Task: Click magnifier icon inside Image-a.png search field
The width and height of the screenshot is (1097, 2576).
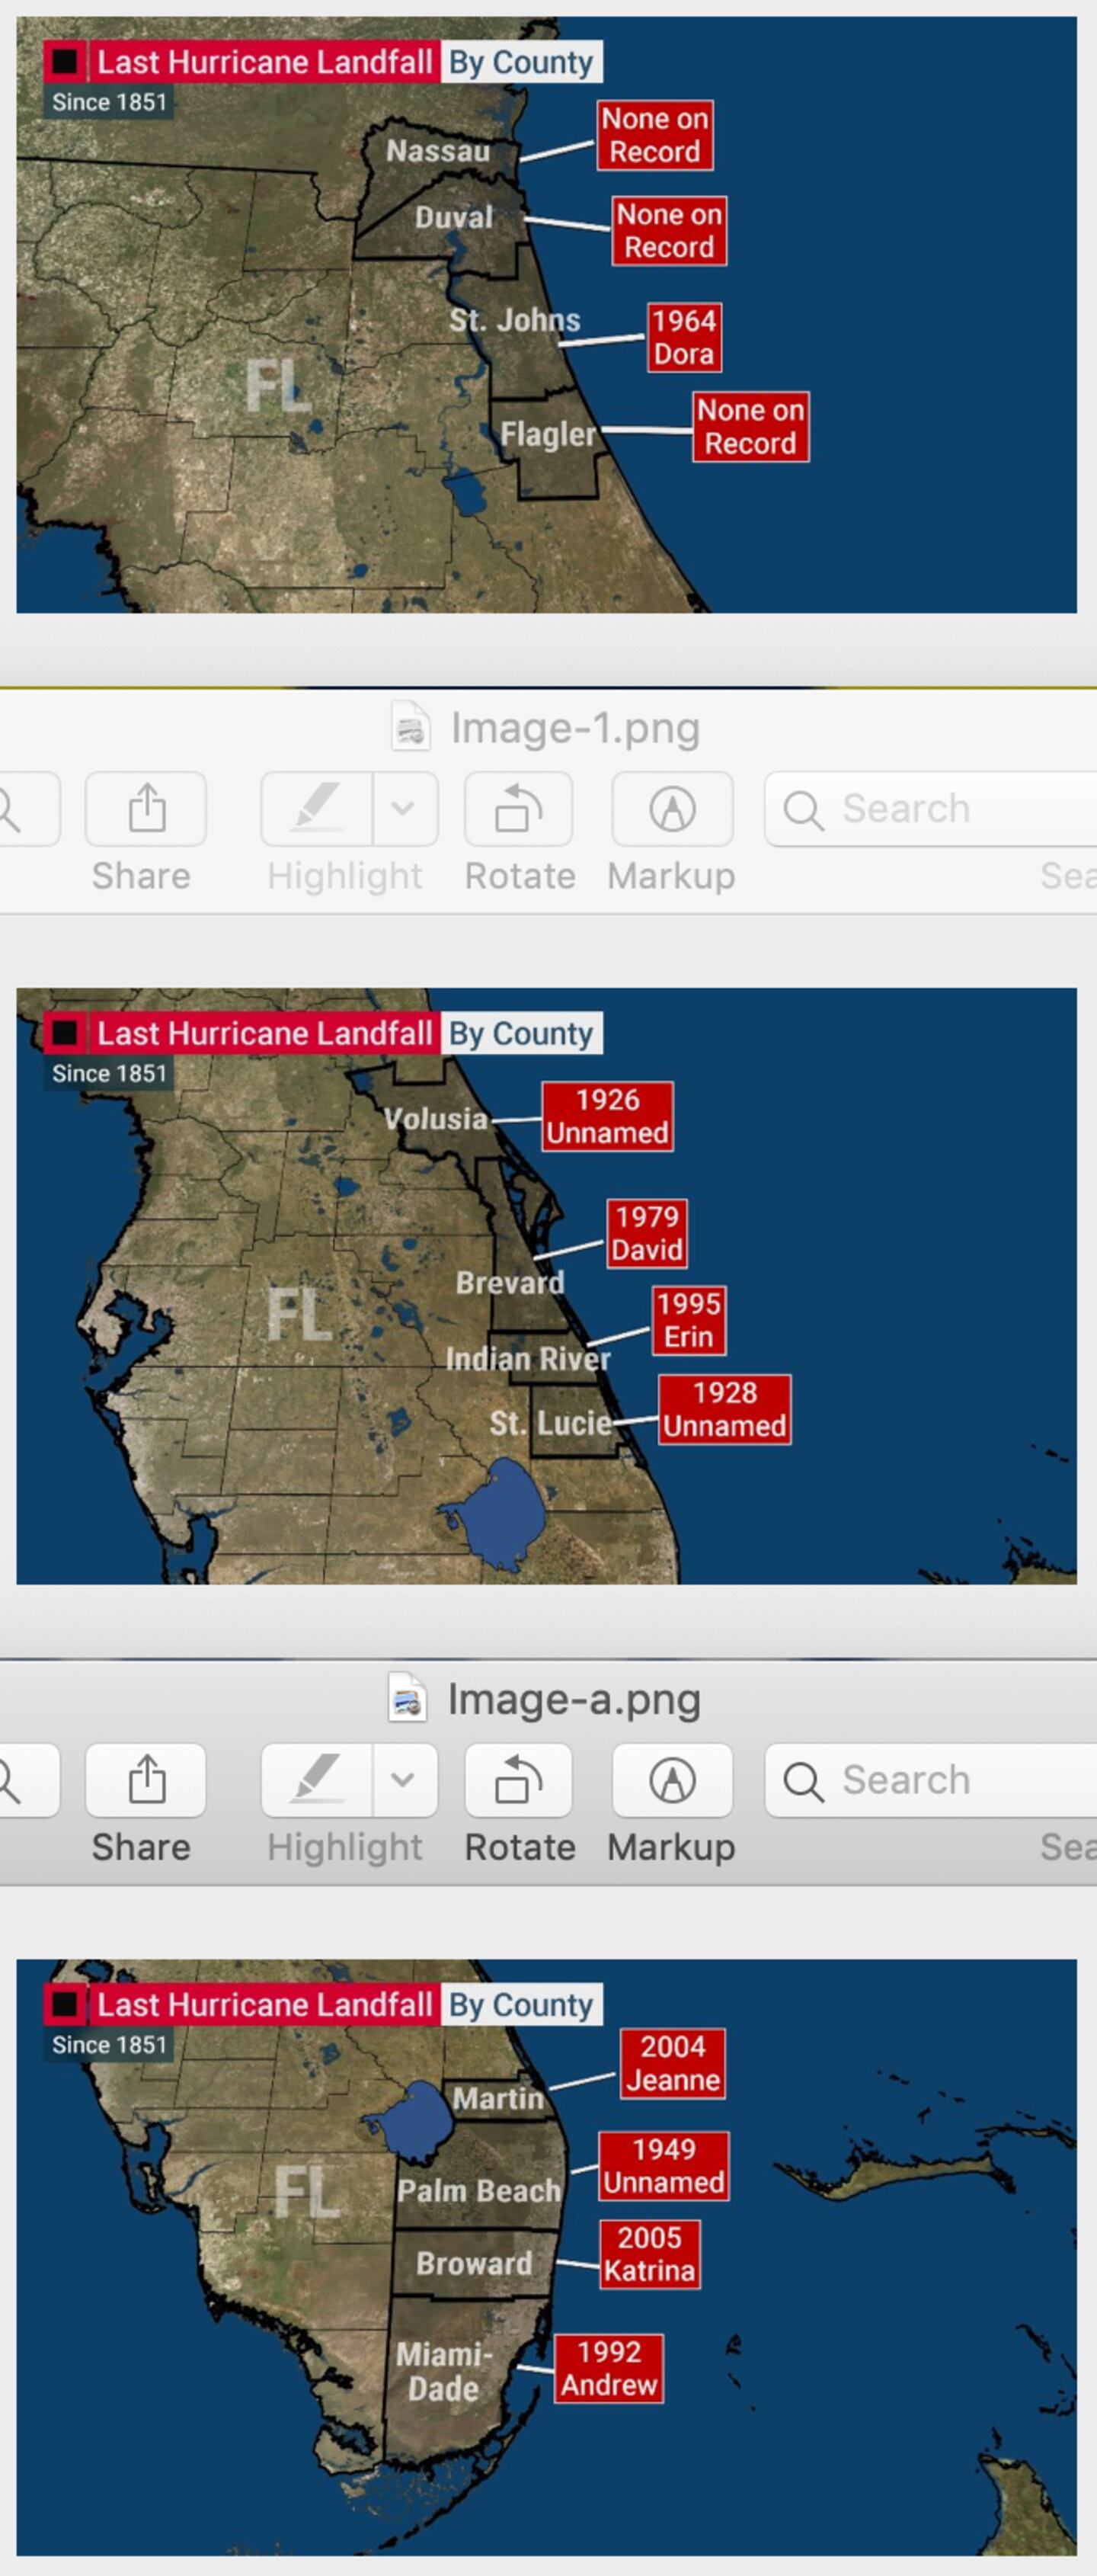Action: [x=803, y=1780]
